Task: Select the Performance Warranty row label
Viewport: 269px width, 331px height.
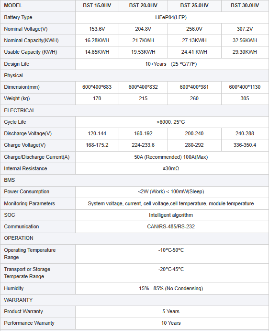Action: point(29,323)
